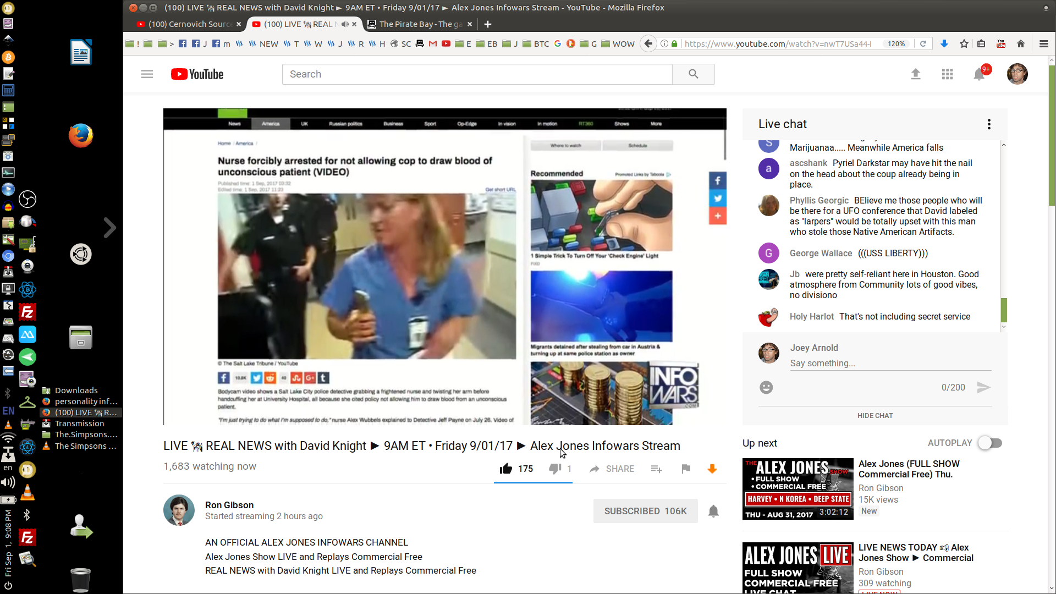Screen dimensions: 1056x594
Task: Open the Firefox home button
Action: click(1021, 43)
